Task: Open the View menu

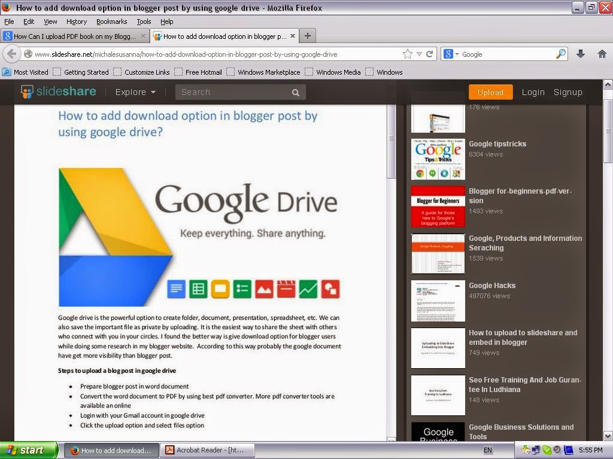Action: pos(50,22)
